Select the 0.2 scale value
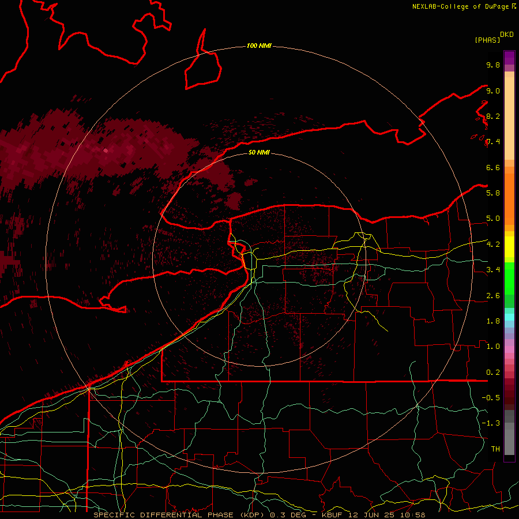The height and width of the screenshot is (519, 519). (x=493, y=373)
